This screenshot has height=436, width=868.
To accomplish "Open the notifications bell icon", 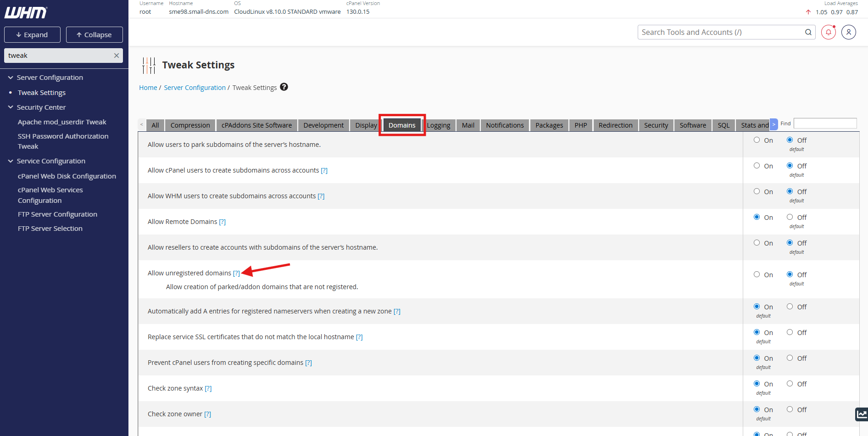I will [828, 32].
